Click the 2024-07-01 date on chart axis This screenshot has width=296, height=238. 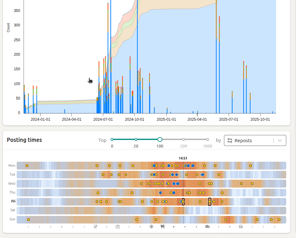click(x=103, y=119)
